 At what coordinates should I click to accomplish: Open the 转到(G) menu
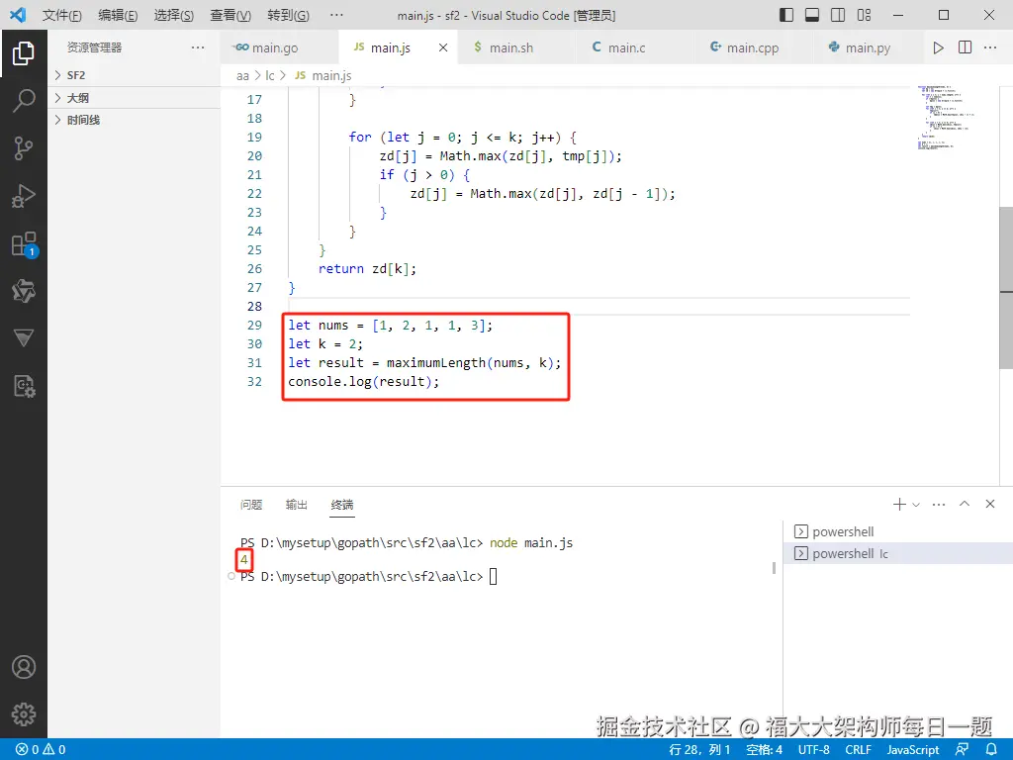tap(288, 15)
